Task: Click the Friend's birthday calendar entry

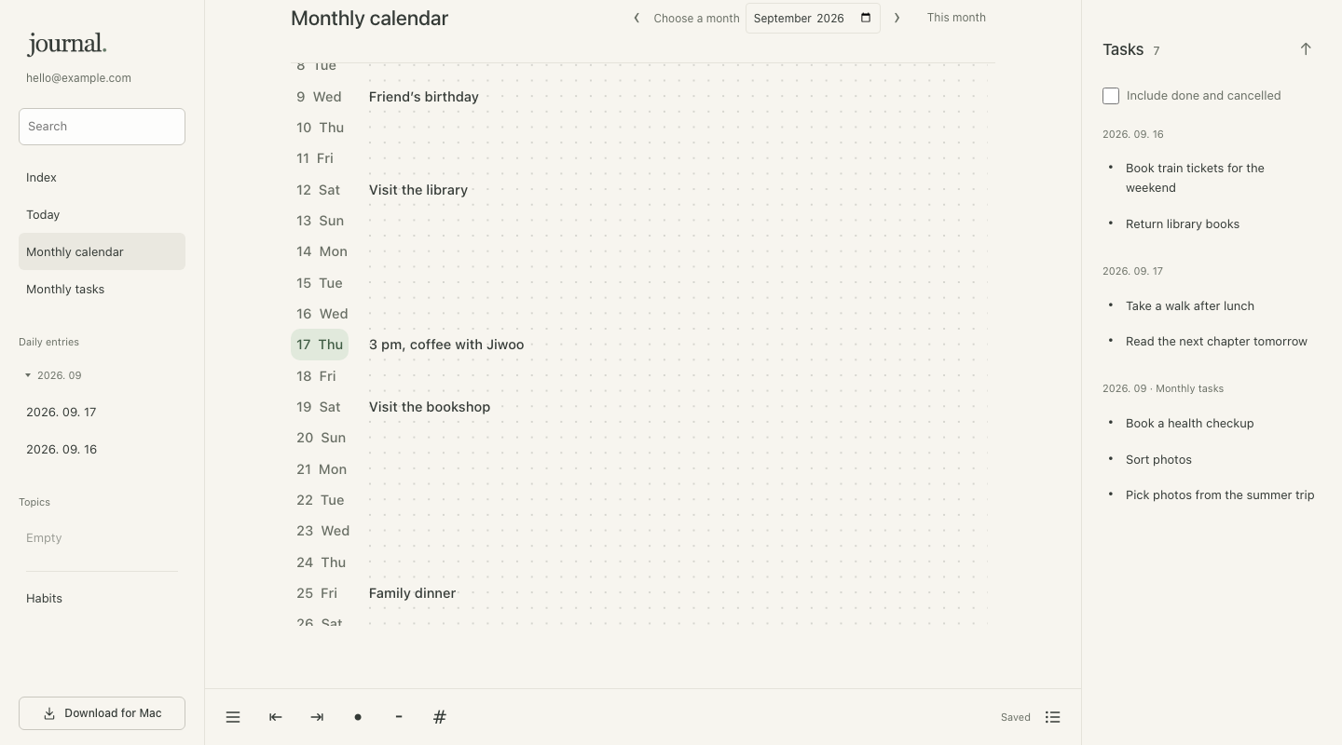Action: tap(424, 97)
